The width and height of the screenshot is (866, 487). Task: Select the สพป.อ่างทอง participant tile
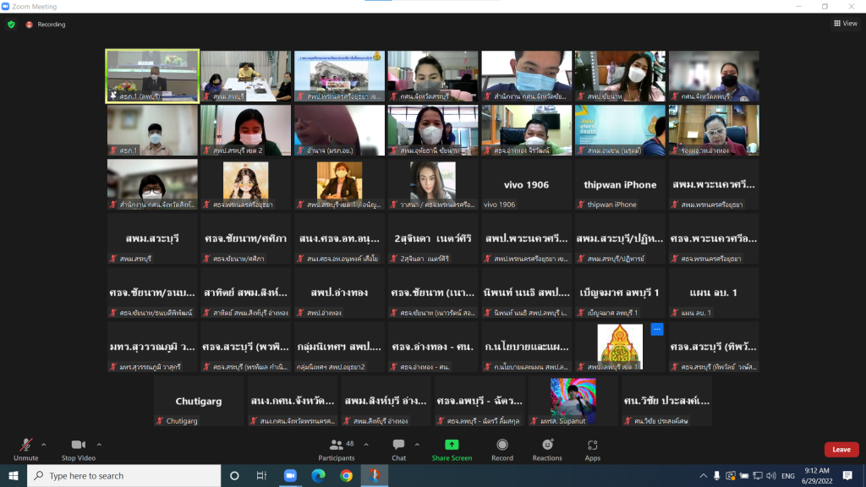coord(339,293)
